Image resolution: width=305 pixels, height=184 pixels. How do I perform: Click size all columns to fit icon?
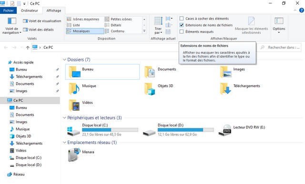click(x=168, y=31)
